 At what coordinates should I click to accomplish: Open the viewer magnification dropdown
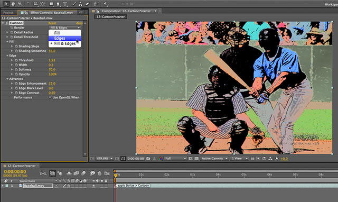pyautogui.click(x=105, y=159)
